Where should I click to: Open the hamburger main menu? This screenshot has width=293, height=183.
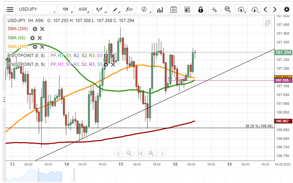[10, 9]
